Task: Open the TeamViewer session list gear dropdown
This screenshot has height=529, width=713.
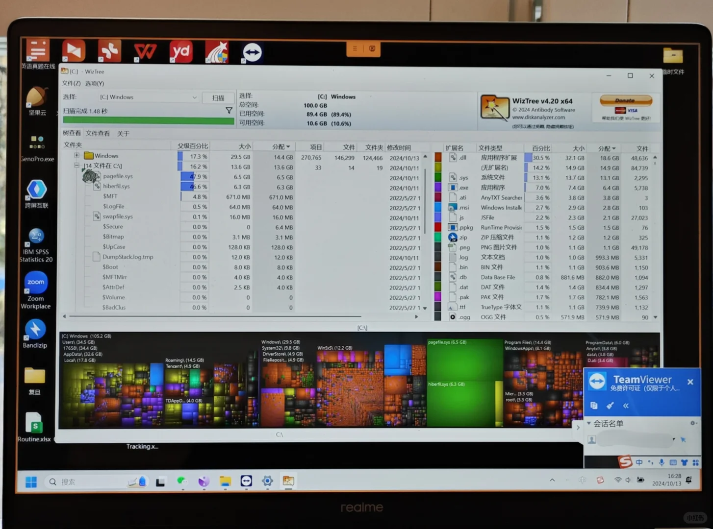Action: pyautogui.click(x=693, y=423)
